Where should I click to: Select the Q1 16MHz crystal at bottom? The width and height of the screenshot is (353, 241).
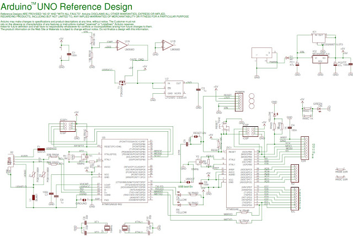pyautogui.click(x=107, y=227)
